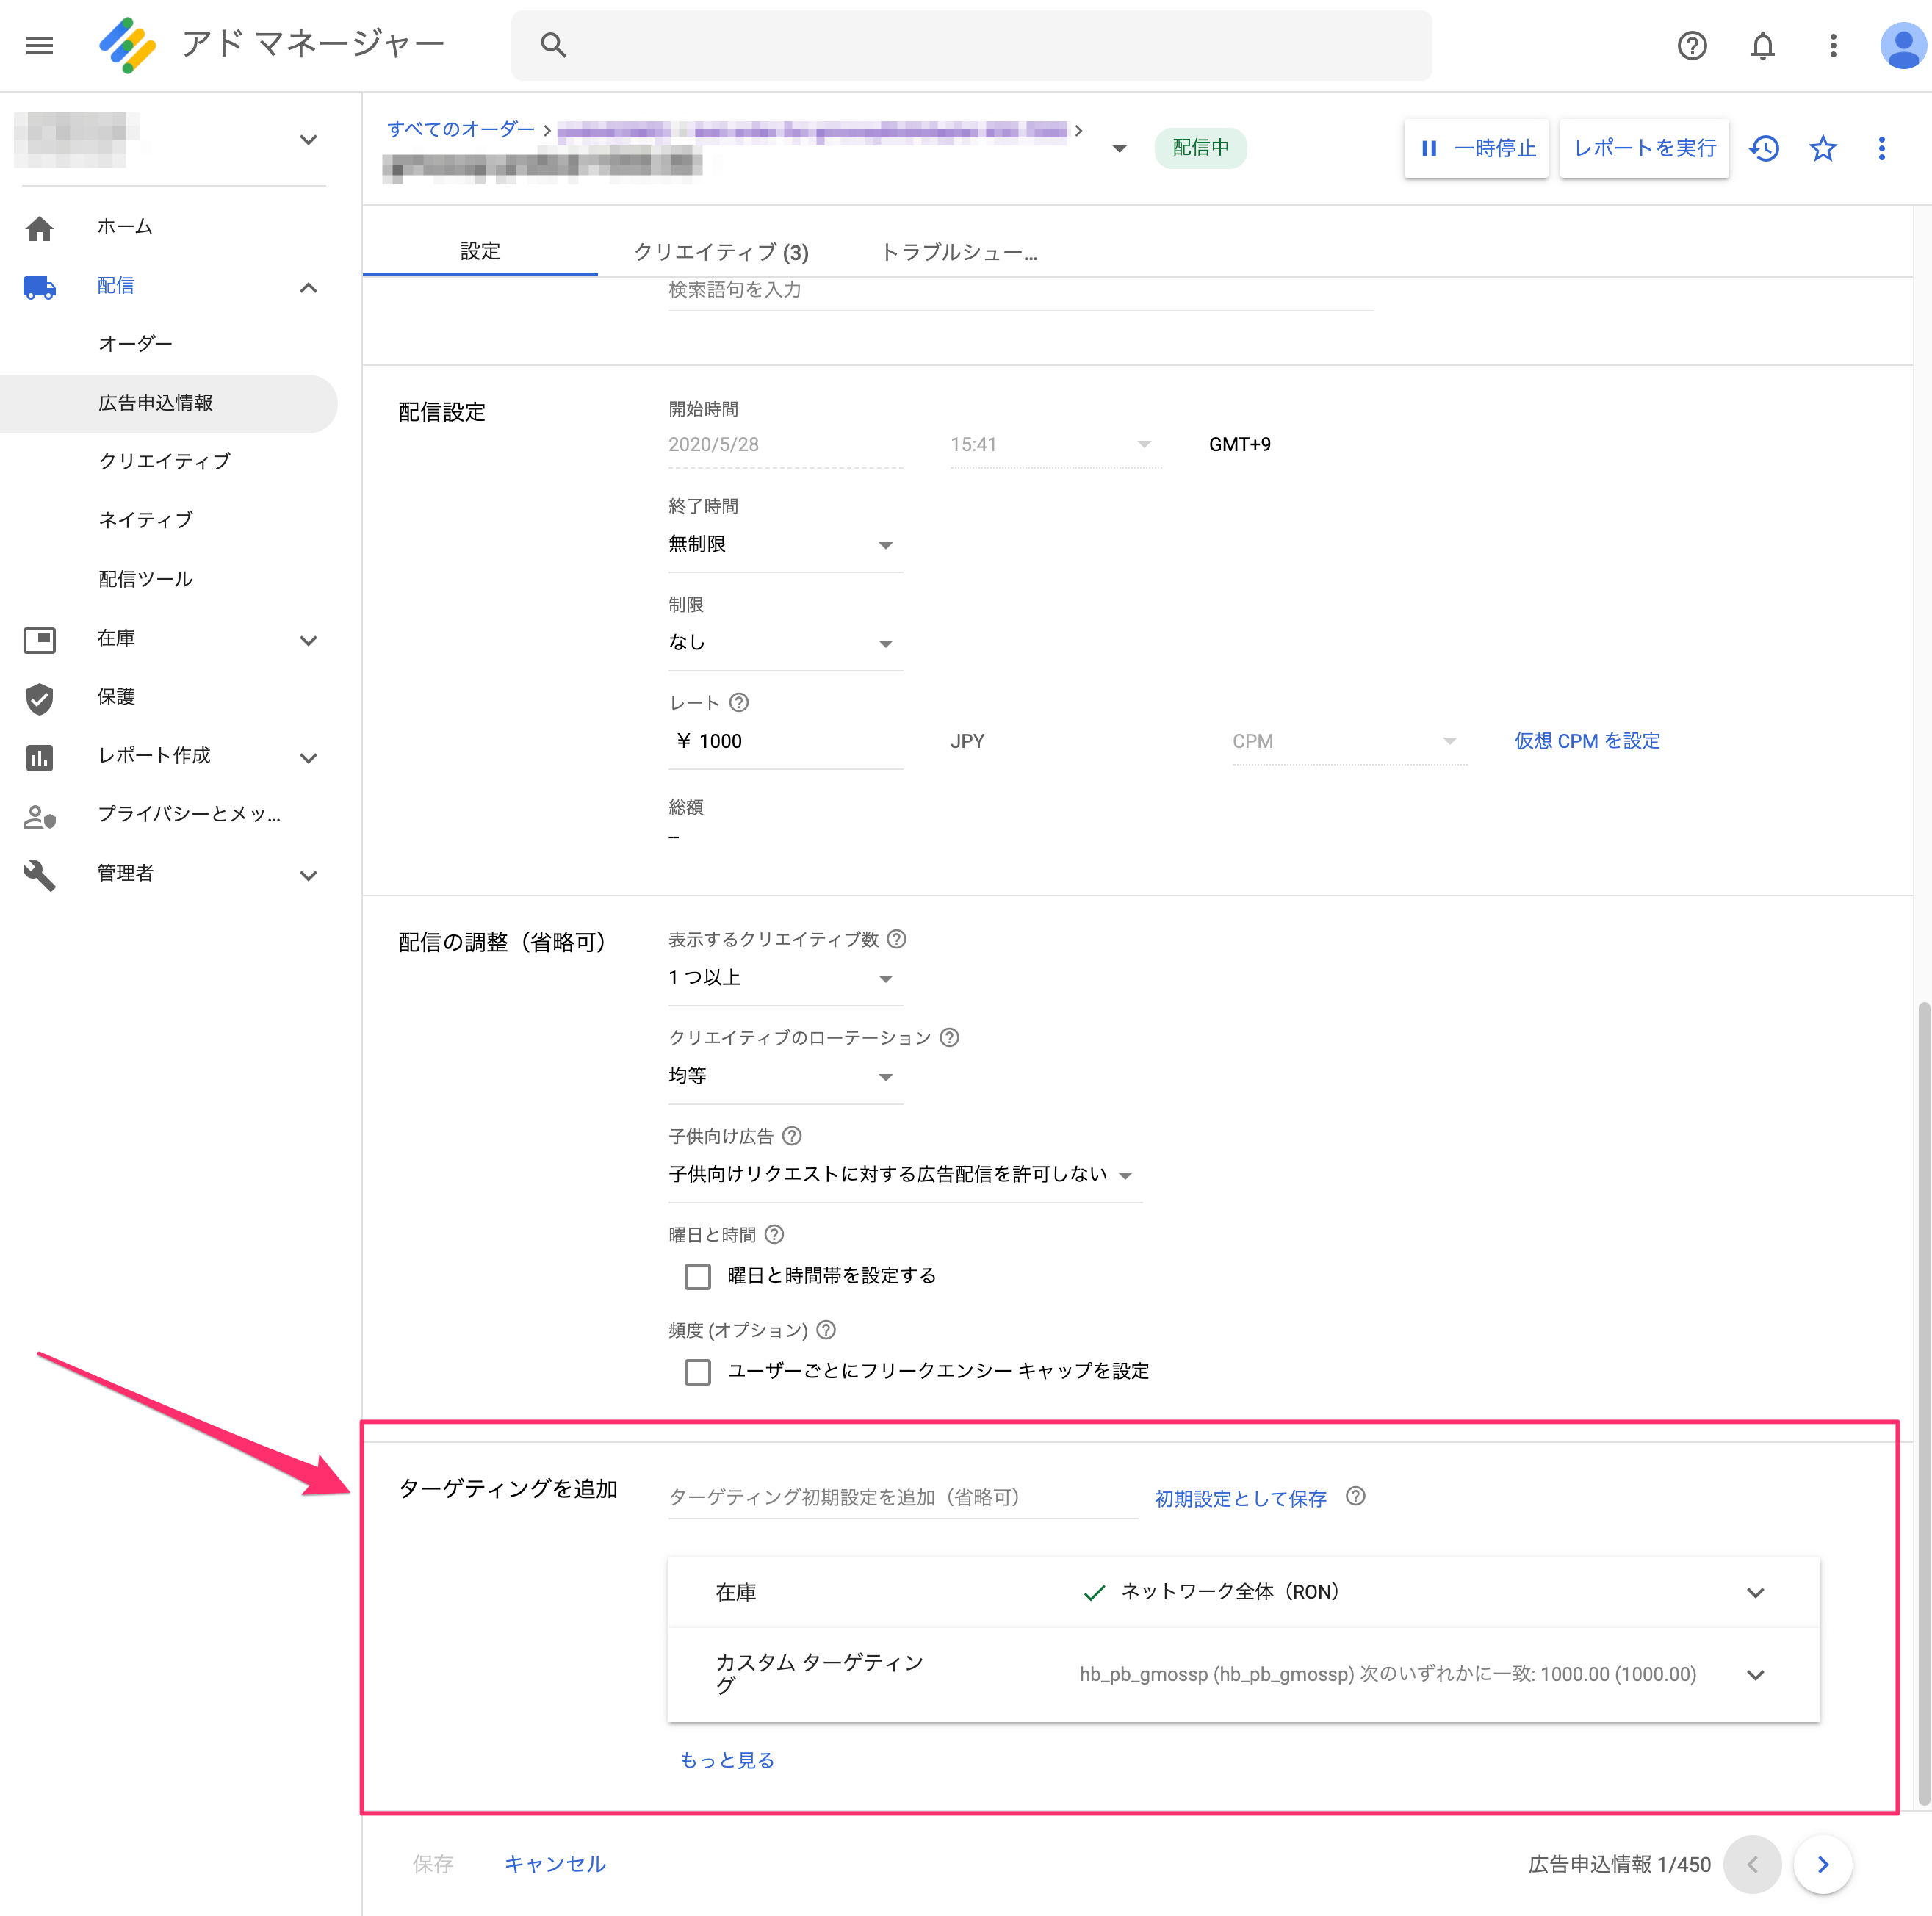Open the hamburger main menu
Viewport: 1932px width, 1916px height.
point(40,45)
